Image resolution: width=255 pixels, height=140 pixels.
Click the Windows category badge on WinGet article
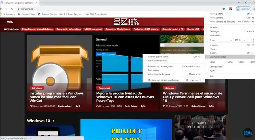[37, 88]
